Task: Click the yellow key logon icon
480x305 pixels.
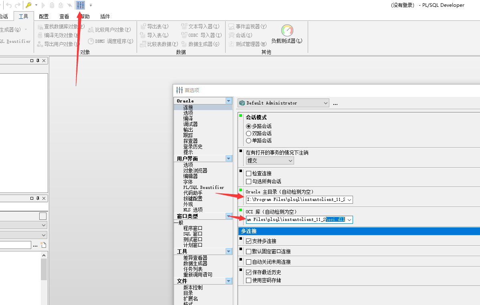Action: 28,5
